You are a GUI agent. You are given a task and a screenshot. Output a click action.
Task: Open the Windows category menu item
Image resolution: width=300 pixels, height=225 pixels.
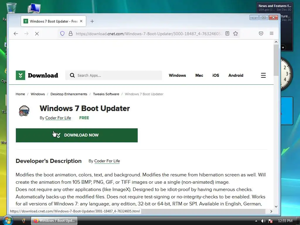[177, 75]
